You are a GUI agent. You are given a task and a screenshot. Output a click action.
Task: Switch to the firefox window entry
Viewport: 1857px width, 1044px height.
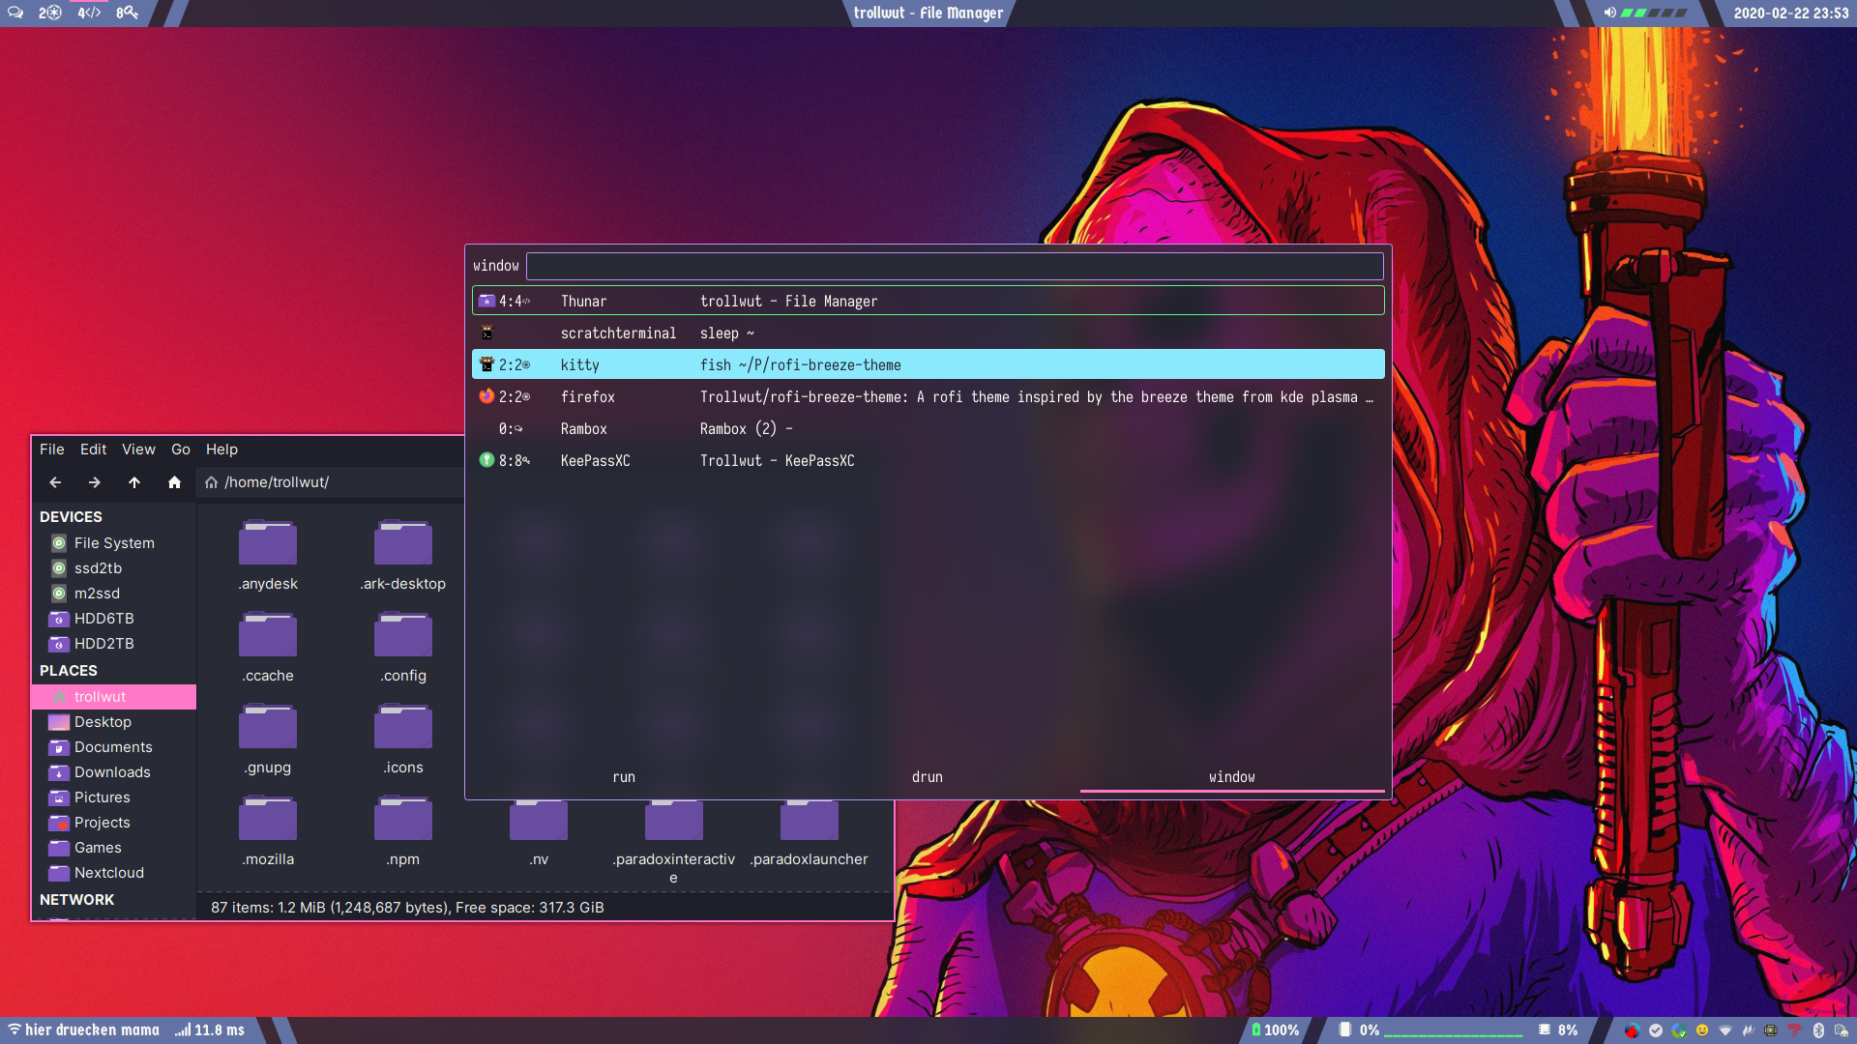tap(928, 396)
